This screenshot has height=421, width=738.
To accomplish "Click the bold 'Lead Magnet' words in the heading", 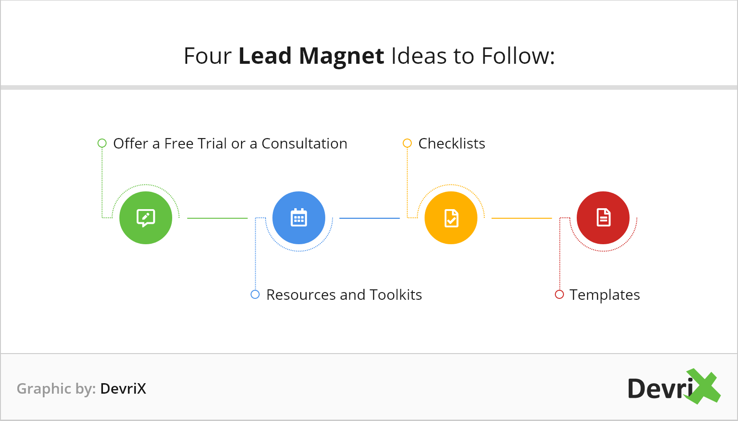I will click(x=311, y=56).
